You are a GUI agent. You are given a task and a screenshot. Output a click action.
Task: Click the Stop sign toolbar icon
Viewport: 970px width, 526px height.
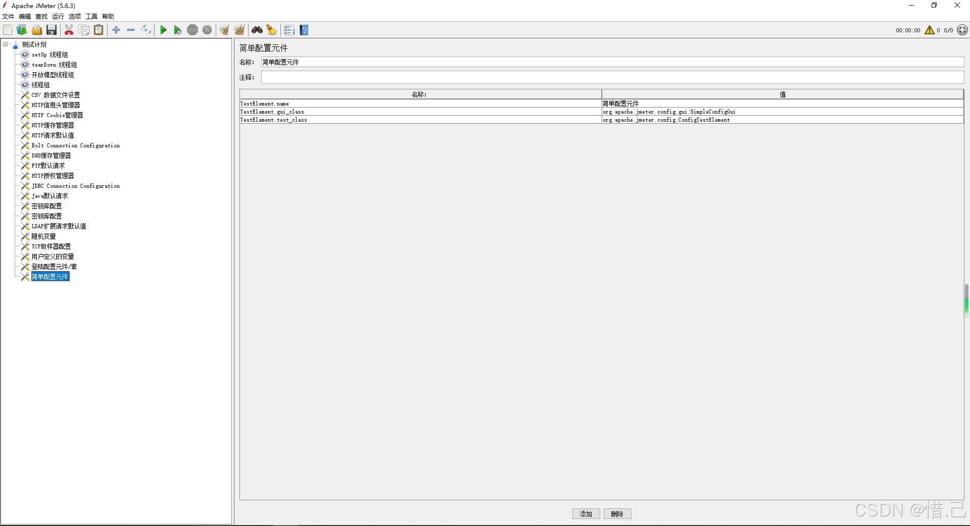pos(192,30)
